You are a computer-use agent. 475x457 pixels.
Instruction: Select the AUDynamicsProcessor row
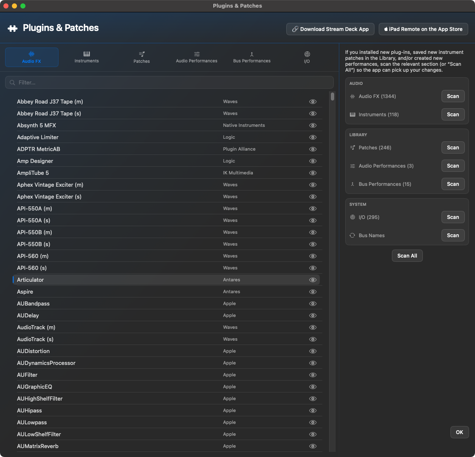166,363
